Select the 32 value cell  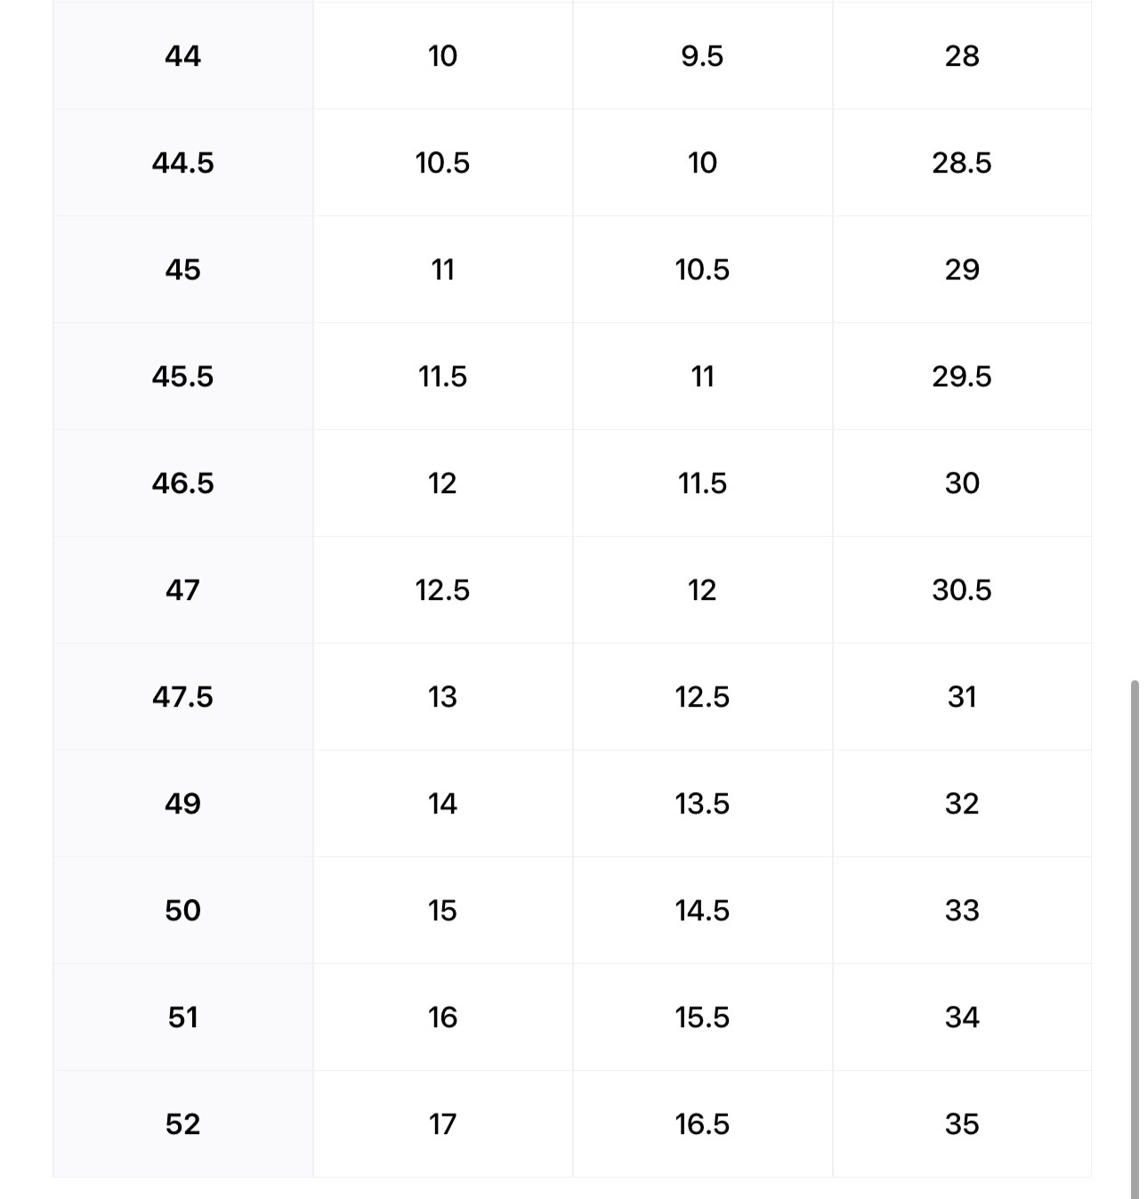[x=961, y=804]
